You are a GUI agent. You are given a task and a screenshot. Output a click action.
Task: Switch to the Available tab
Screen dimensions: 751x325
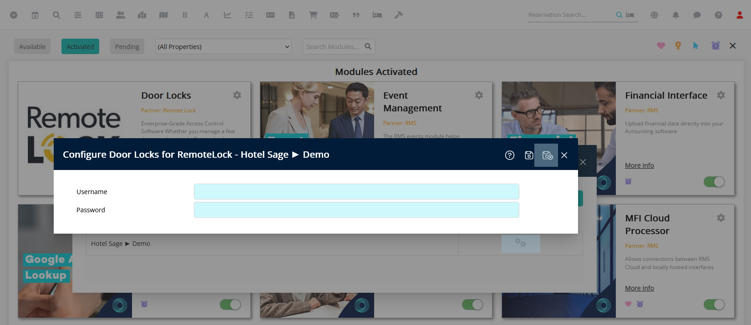32,46
